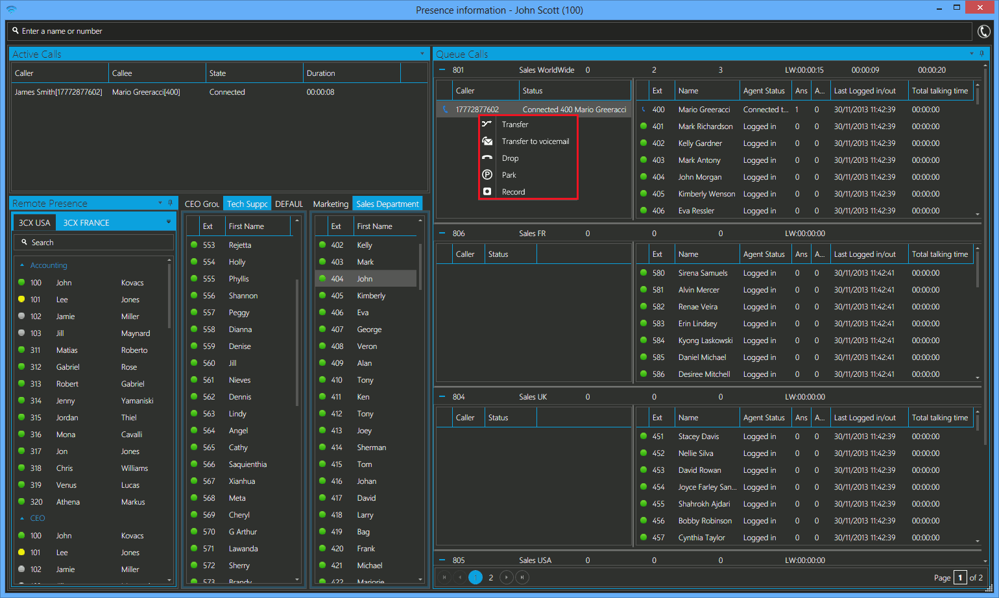Viewport: 999px width, 598px height.
Task: Collapse the Accounting group in Remote Presence
Action: click(22, 265)
